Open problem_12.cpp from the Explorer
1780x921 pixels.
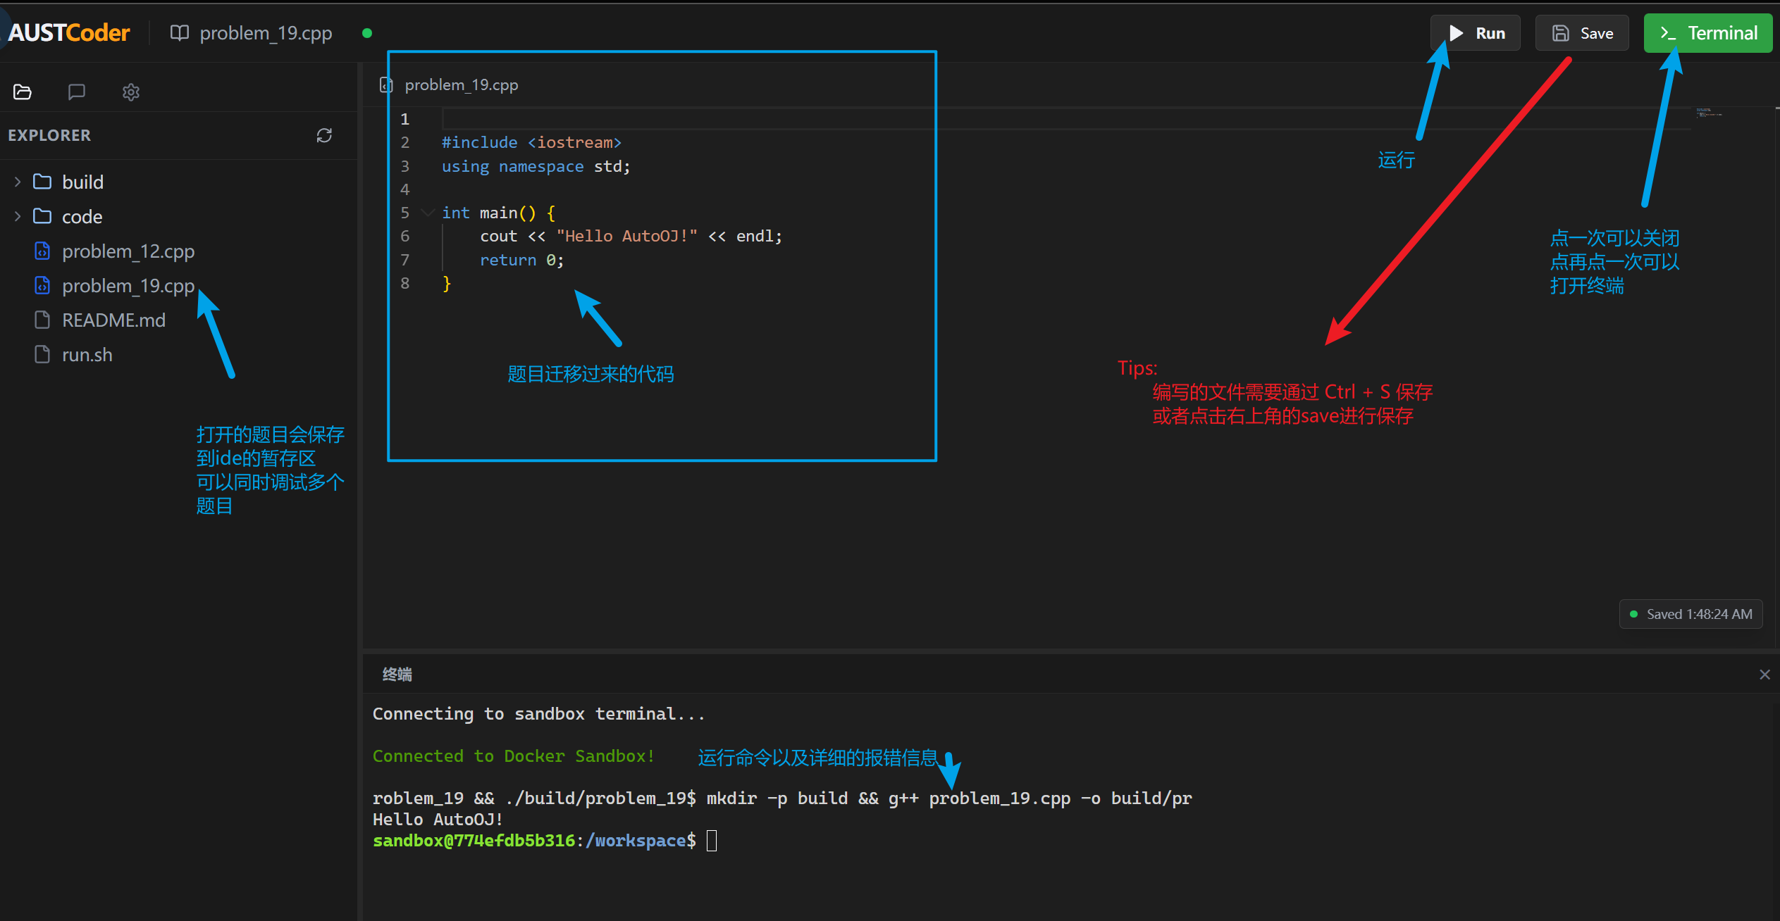point(128,251)
